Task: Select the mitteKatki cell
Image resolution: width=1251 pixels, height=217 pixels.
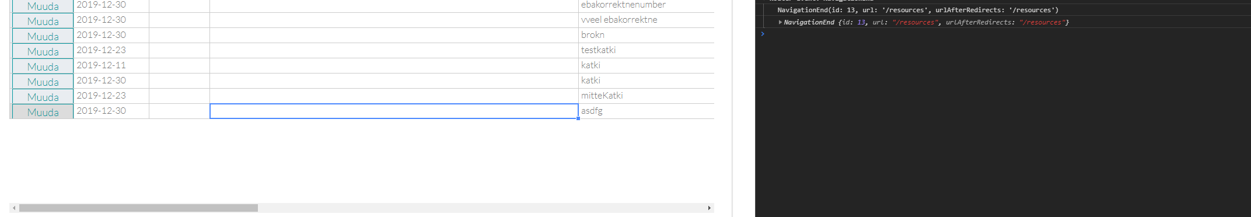Action: coord(647,96)
